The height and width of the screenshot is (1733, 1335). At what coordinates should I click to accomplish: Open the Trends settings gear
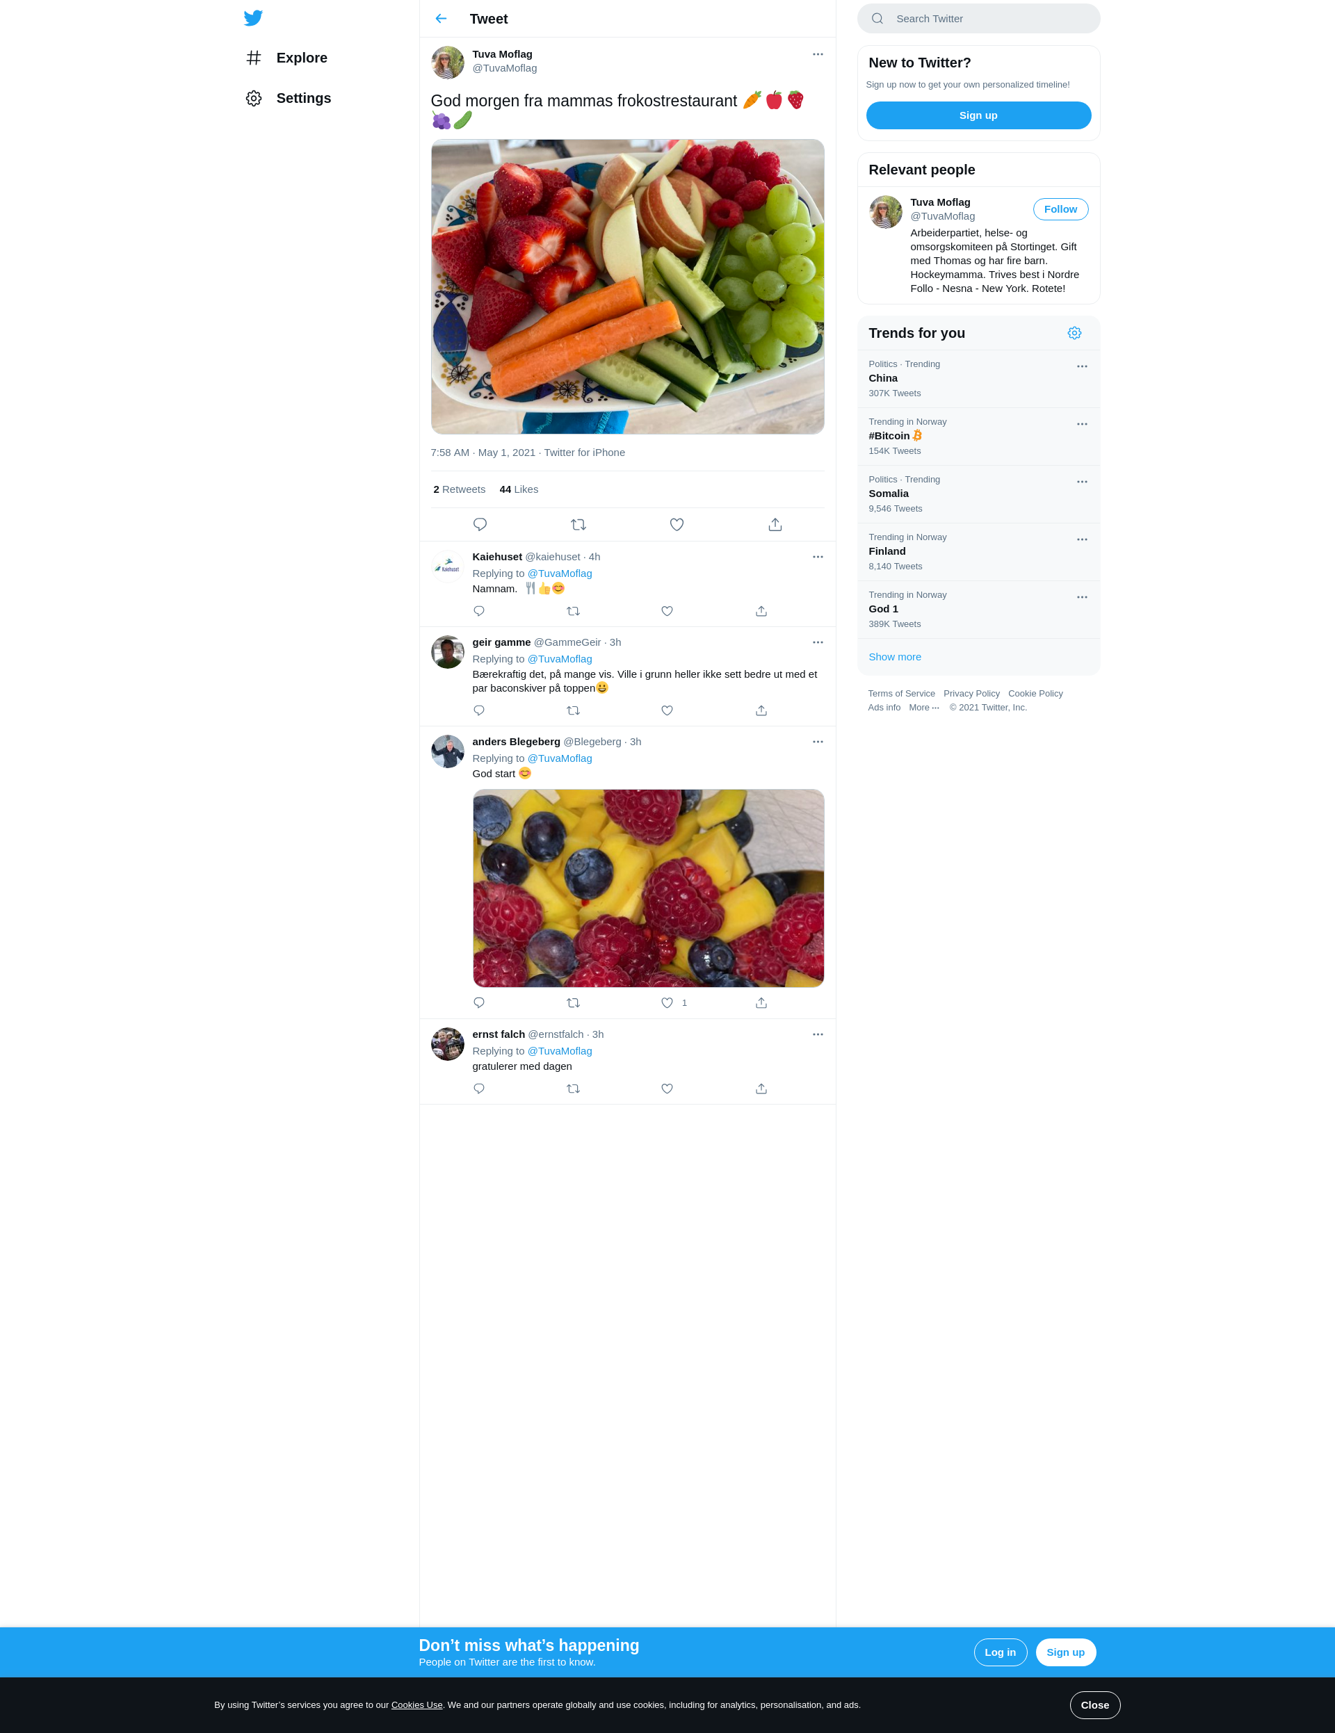coord(1075,333)
